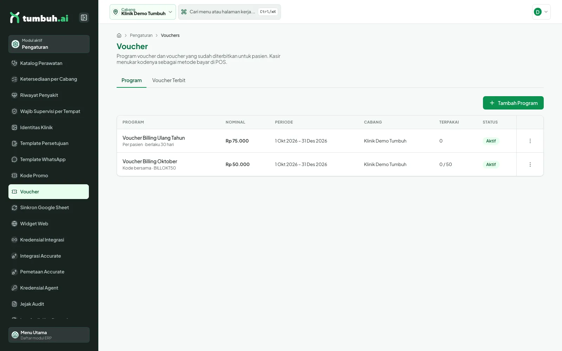Image resolution: width=562 pixels, height=351 pixels.
Task: Click the Riwayat Penyakit heart icon
Action: pos(14,95)
